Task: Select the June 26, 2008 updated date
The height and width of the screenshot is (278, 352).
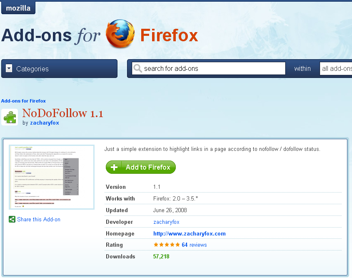Action: (x=170, y=210)
